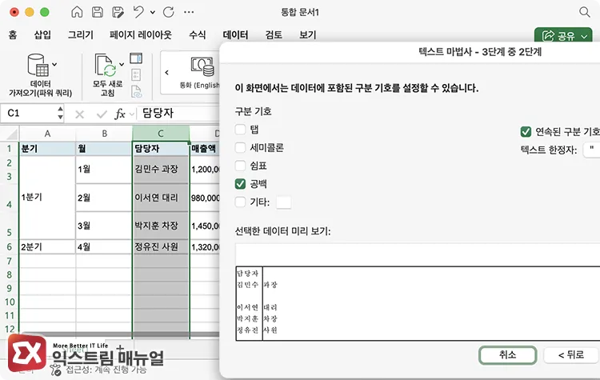Click the accessibility status icon
The height and width of the screenshot is (380, 600).
(56, 370)
